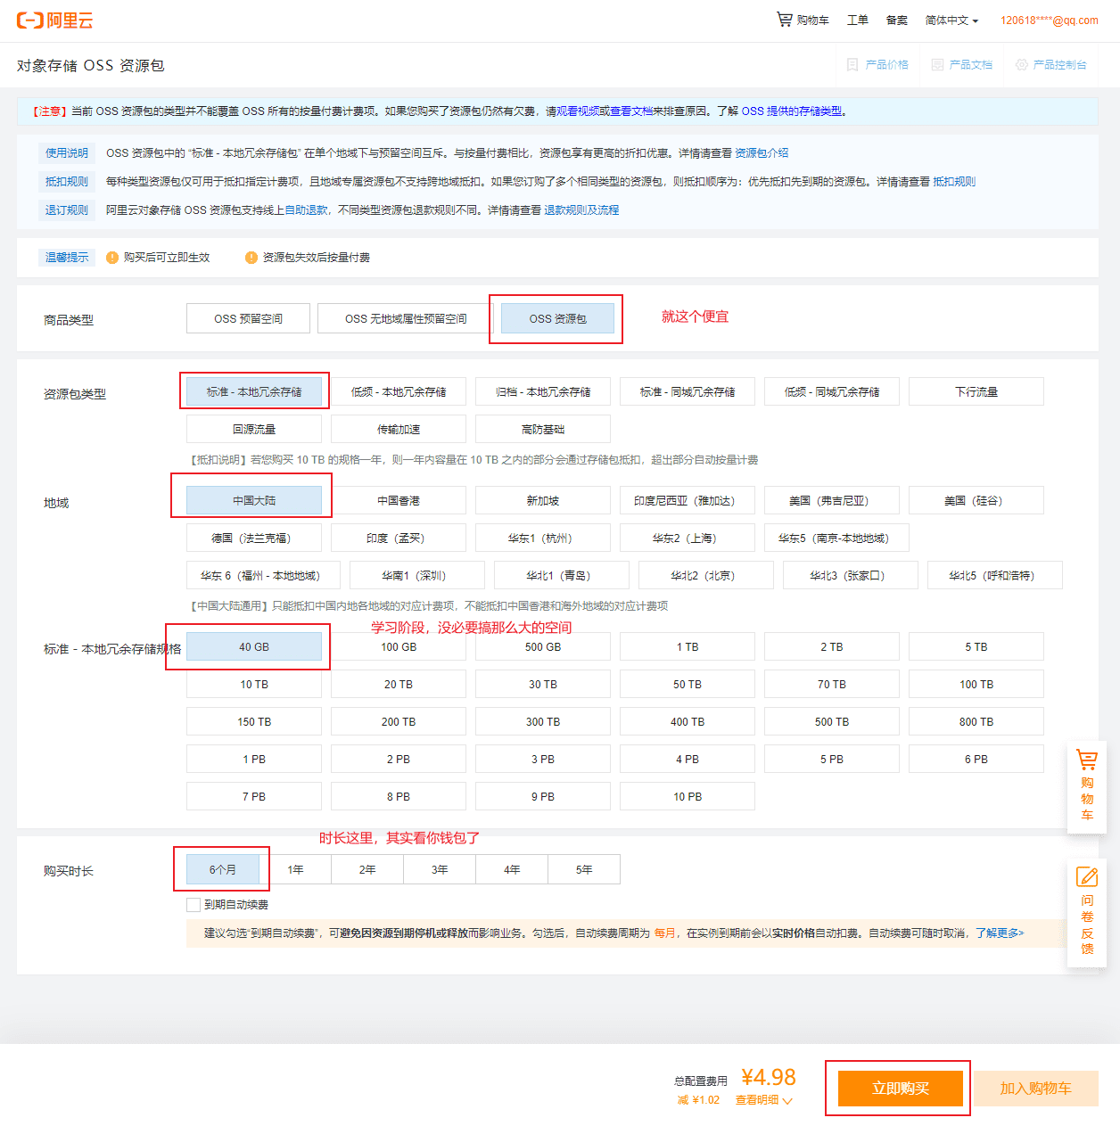Choose 归档 - 本地冗余存储 package type
The width and height of the screenshot is (1120, 1126).
543,391
